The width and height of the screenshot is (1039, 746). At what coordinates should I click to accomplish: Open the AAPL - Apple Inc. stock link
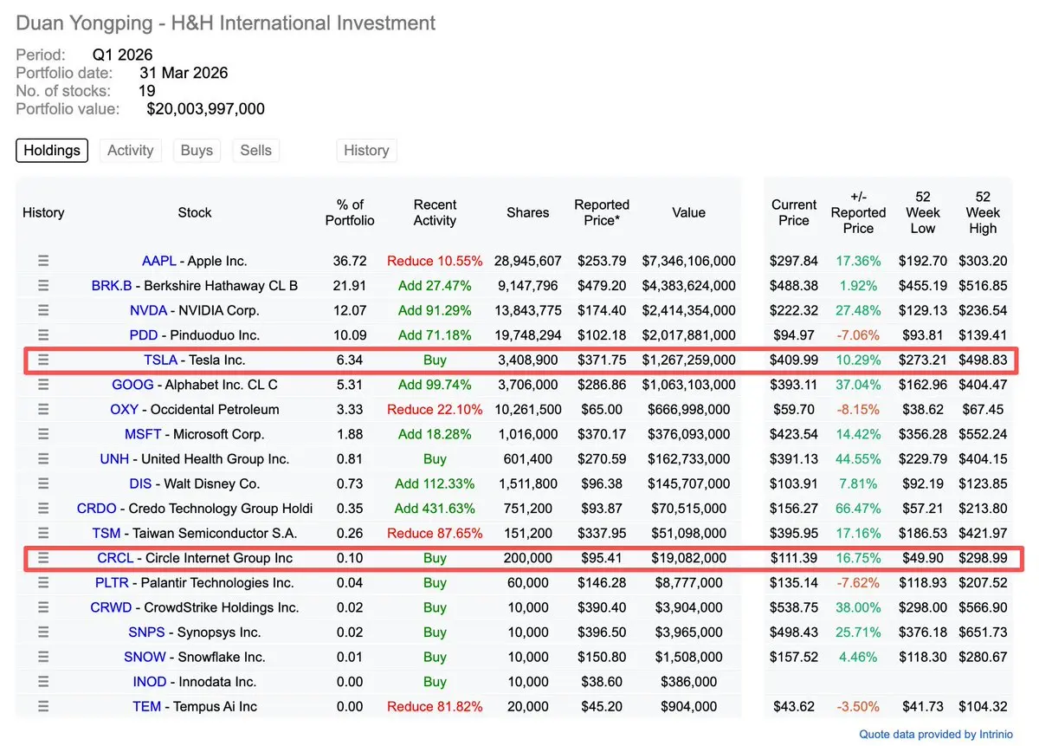click(x=195, y=261)
